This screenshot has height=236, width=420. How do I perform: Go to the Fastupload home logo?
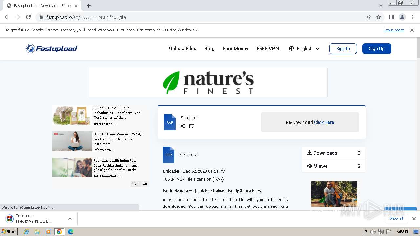[x=52, y=49]
